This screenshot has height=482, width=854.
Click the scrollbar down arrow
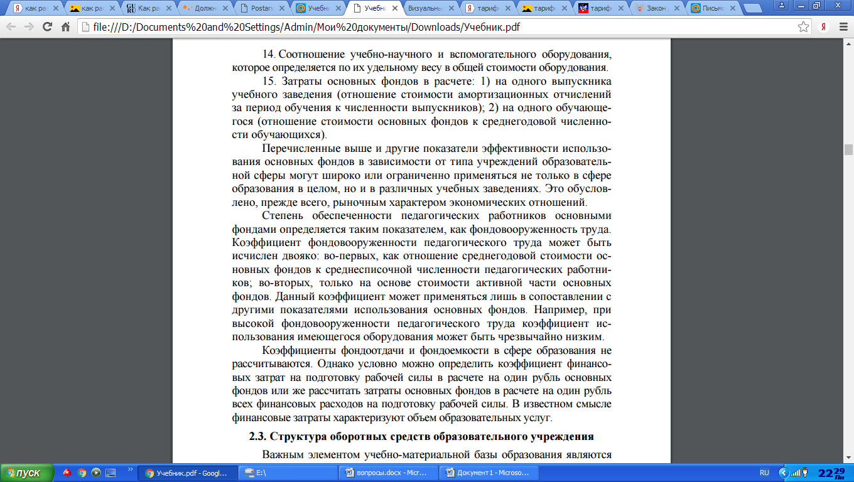coord(848,458)
